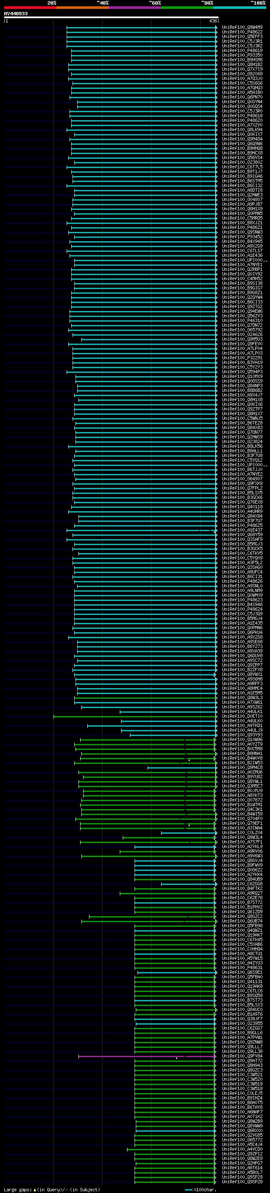The image size is (270, 1193).
Task: Select the UniRef100_A7XZV0 label
Action: tap(242, 125)
